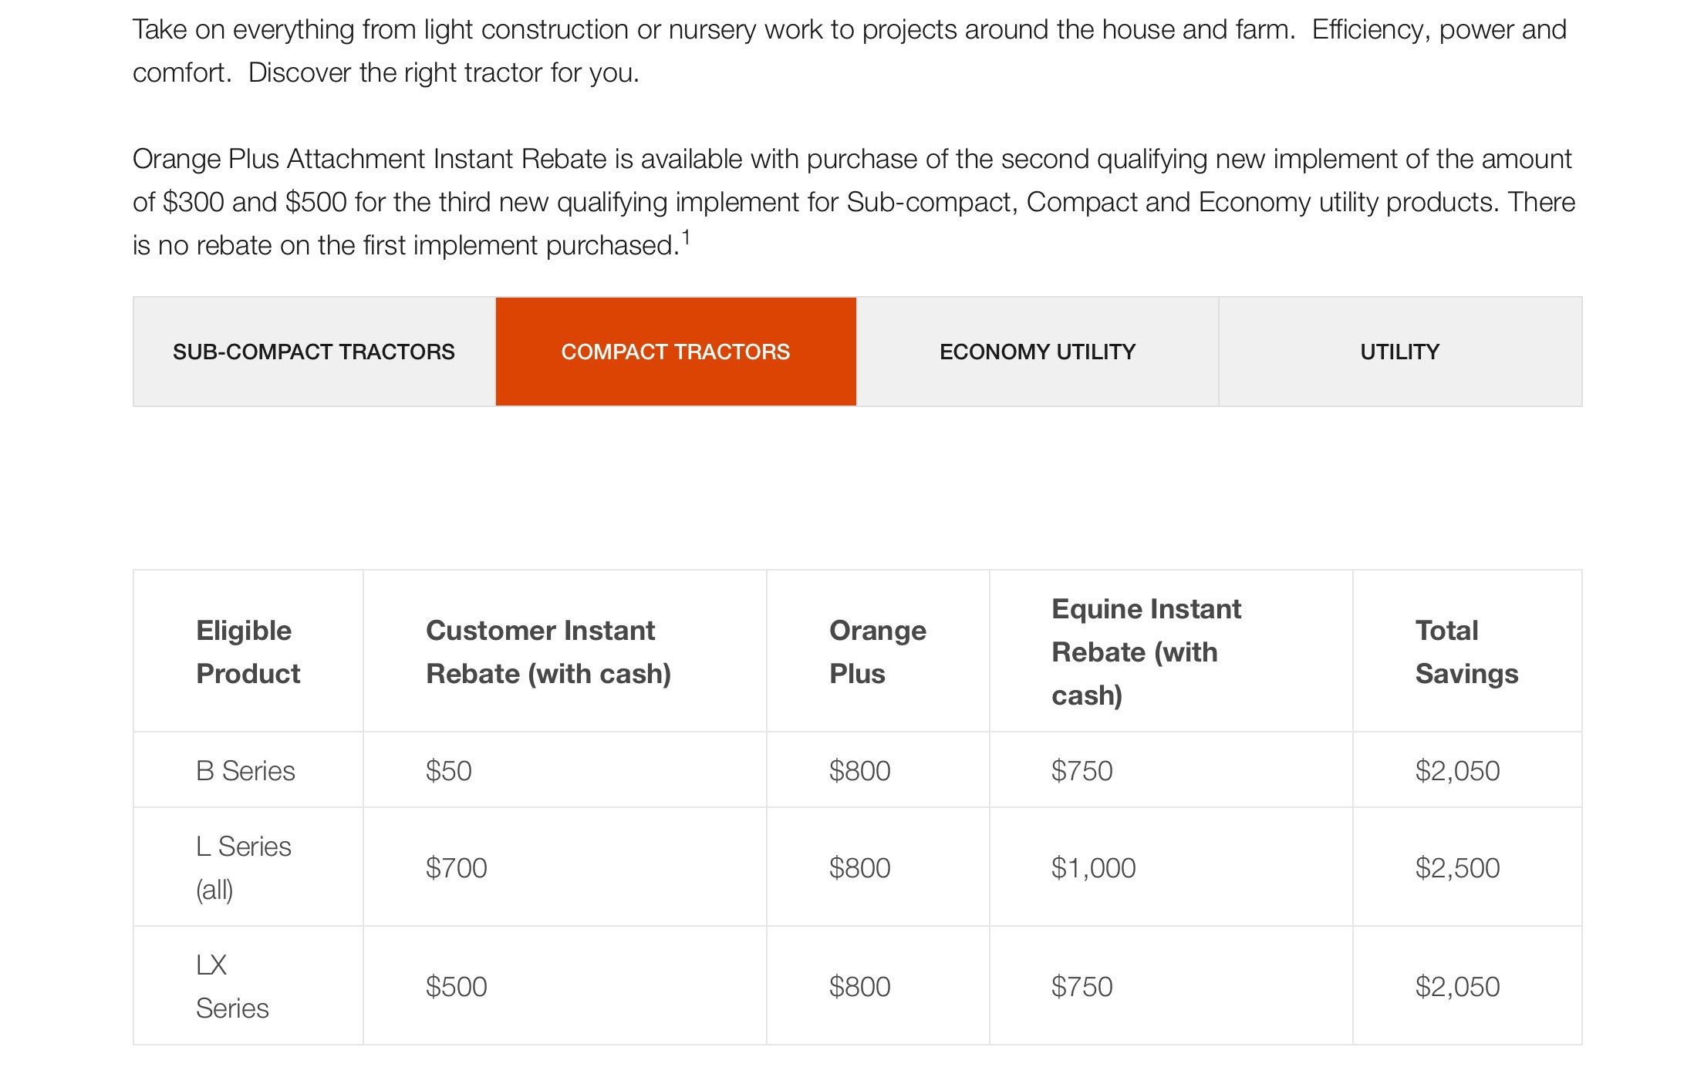
Task: Switch to the Utility tab
Action: coord(1400,352)
